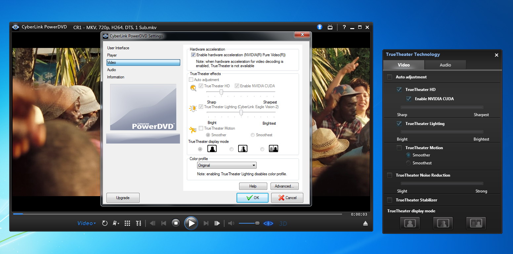Click the TrueTheater HD magnifier icon in Settings
The image size is (513, 254).
(193, 88)
